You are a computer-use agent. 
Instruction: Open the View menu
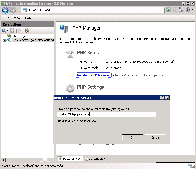tap(17, 18)
